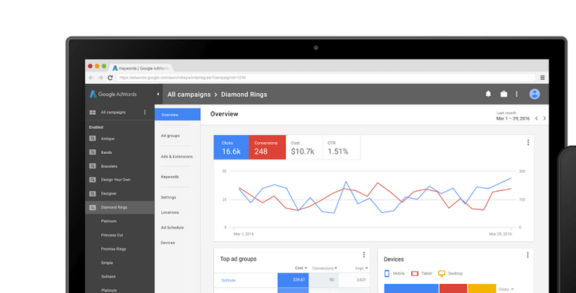Click the Diamond Rings campaign search icon
This screenshot has height=293, width=576.
point(93,208)
